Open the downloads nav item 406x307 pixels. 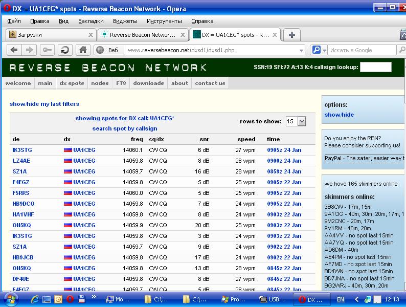[x=148, y=83]
